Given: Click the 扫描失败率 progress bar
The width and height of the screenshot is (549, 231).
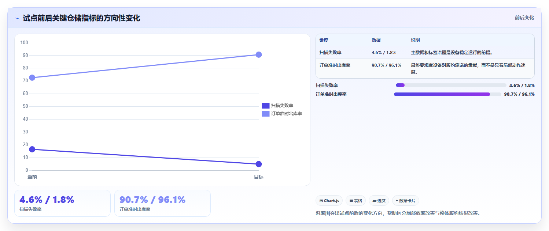Looking at the screenshot, I should point(451,85).
